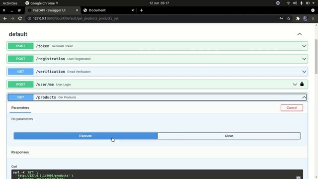Click the microphone indicator in the top bar

(302, 3)
